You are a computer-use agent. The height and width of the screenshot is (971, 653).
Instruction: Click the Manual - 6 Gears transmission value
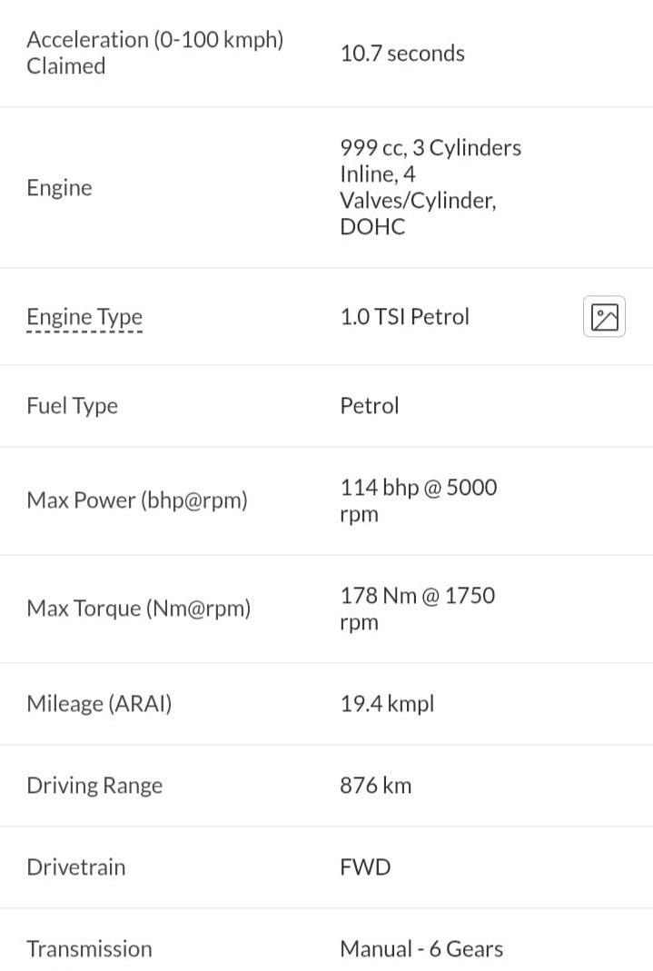click(x=421, y=949)
